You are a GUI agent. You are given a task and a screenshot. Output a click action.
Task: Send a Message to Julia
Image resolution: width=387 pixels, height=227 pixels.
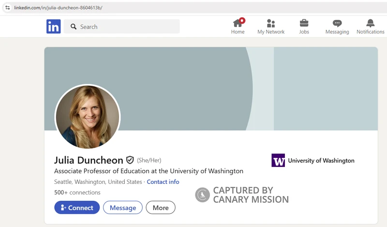tap(123, 208)
